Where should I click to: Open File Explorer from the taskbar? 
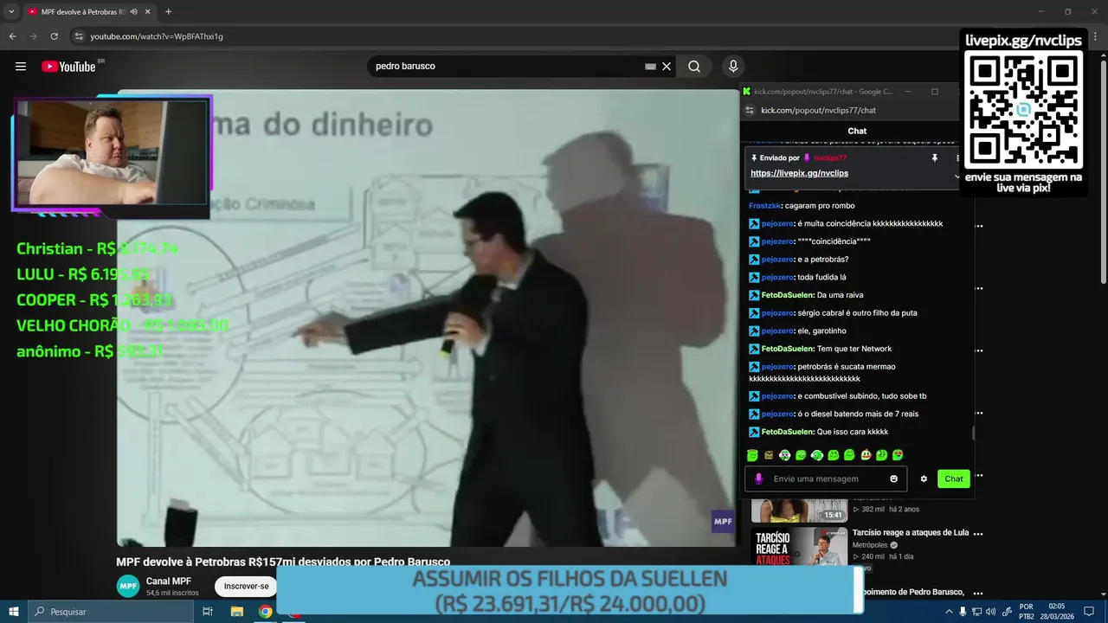point(236,612)
